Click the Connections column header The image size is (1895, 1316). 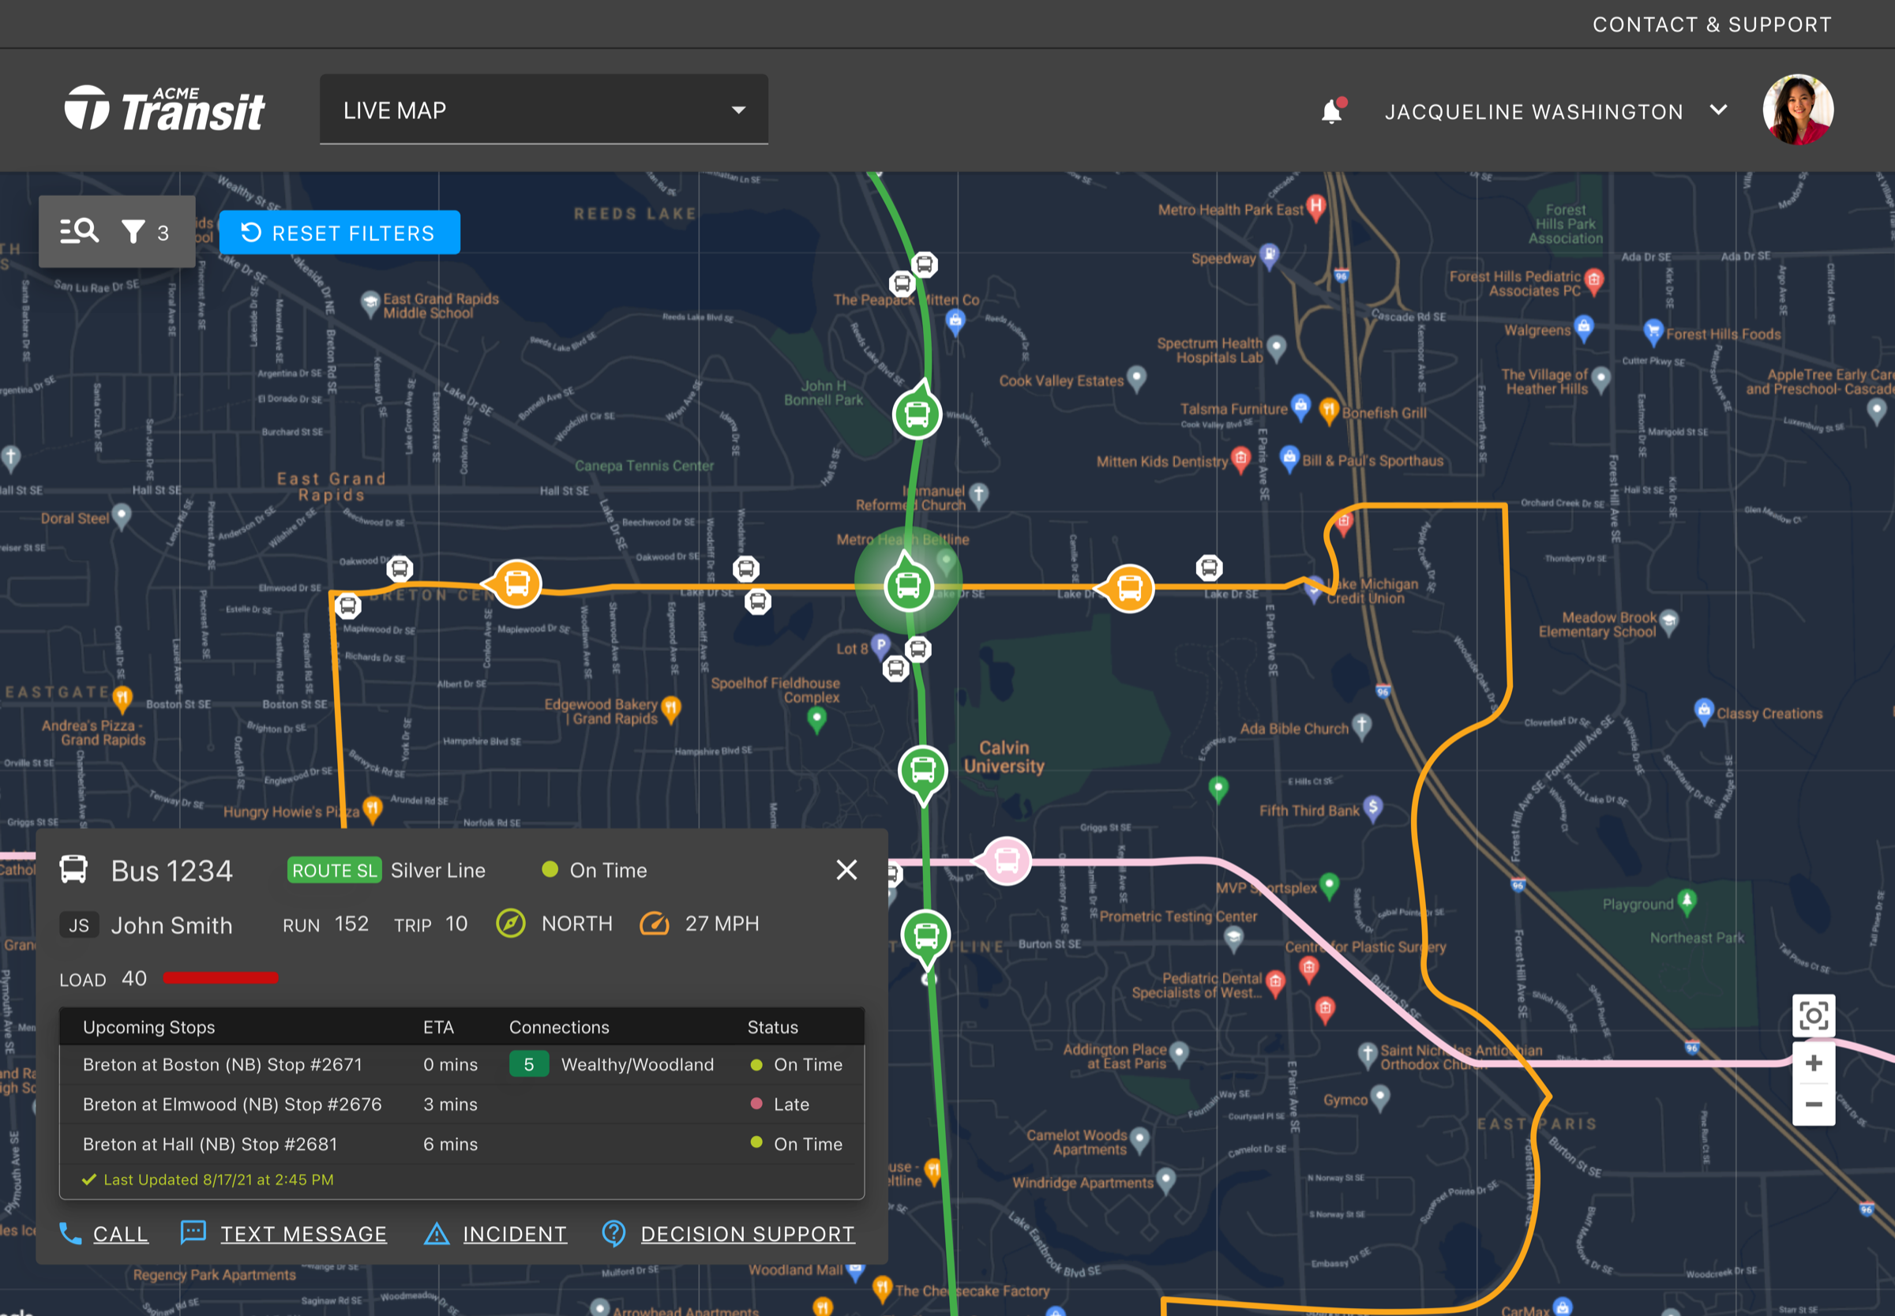click(x=559, y=1027)
